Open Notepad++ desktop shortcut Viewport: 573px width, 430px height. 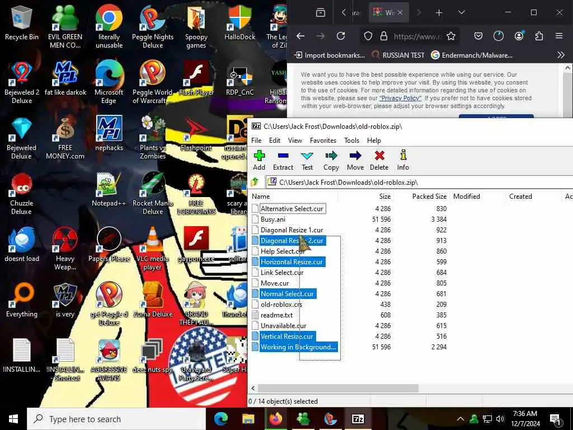coord(109,190)
